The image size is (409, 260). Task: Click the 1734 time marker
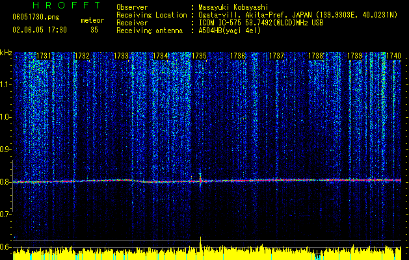click(x=160, y=56)
